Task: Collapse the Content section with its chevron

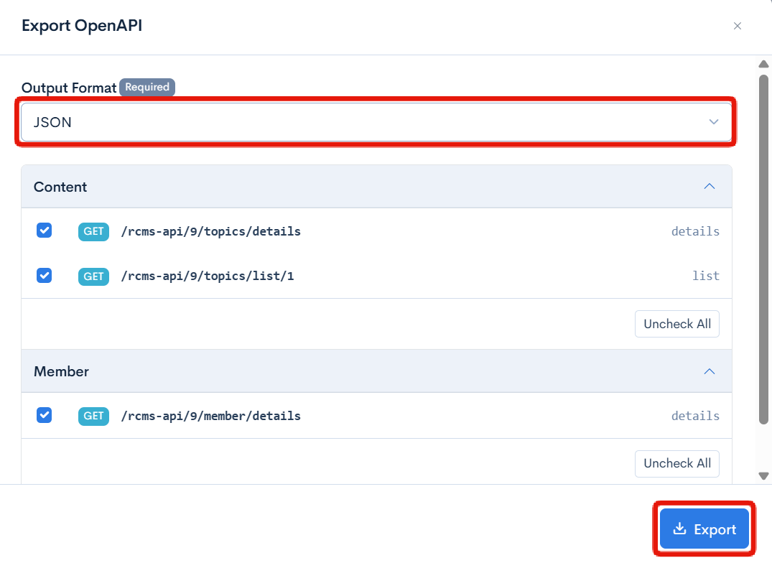Action: 710,186
